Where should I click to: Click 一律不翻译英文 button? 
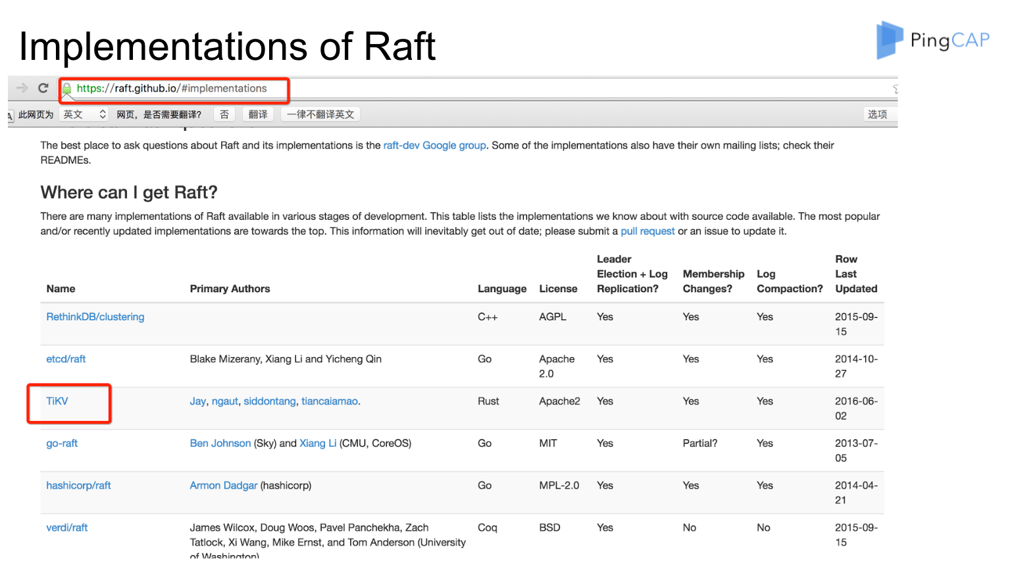(x=320, y=114)
